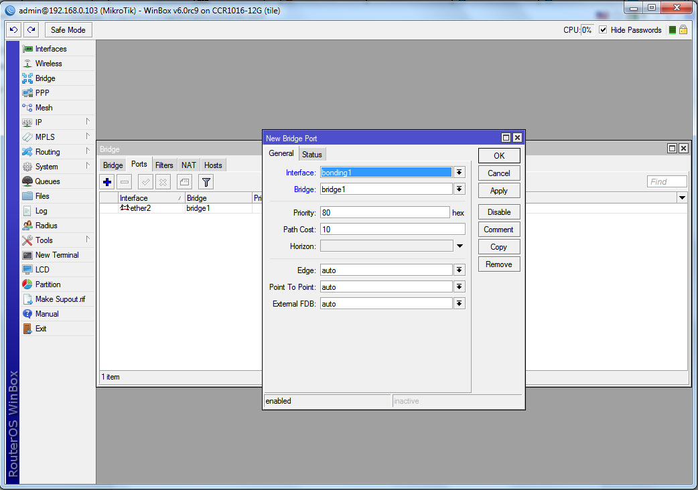This screenshot has width=698, height=490.
Task: Click the comment icon in Bridge toolbar
Action: click(x=185, y=181)
